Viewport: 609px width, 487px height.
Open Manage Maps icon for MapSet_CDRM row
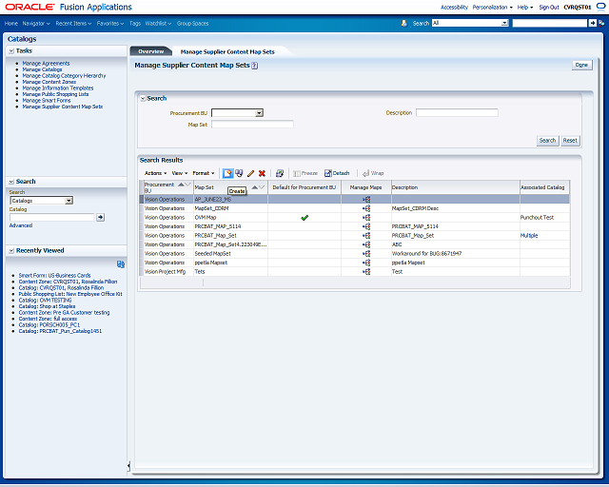pos(366,208)
